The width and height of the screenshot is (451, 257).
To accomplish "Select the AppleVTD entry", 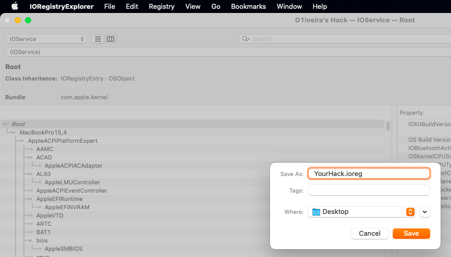I will pos(50,215).
